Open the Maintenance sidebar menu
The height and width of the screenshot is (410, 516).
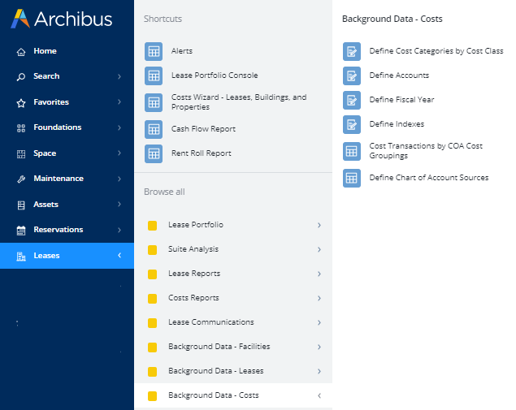[59, 179]
